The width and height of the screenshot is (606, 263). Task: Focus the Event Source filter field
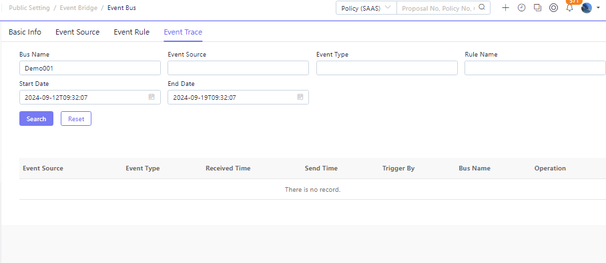click(x=238, y=68)
